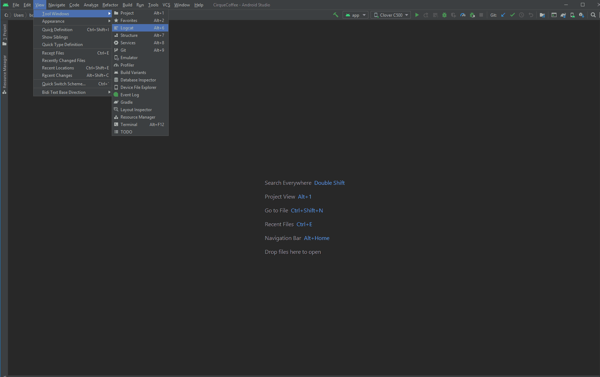Expand the Appearance submenu

point(53,21)
